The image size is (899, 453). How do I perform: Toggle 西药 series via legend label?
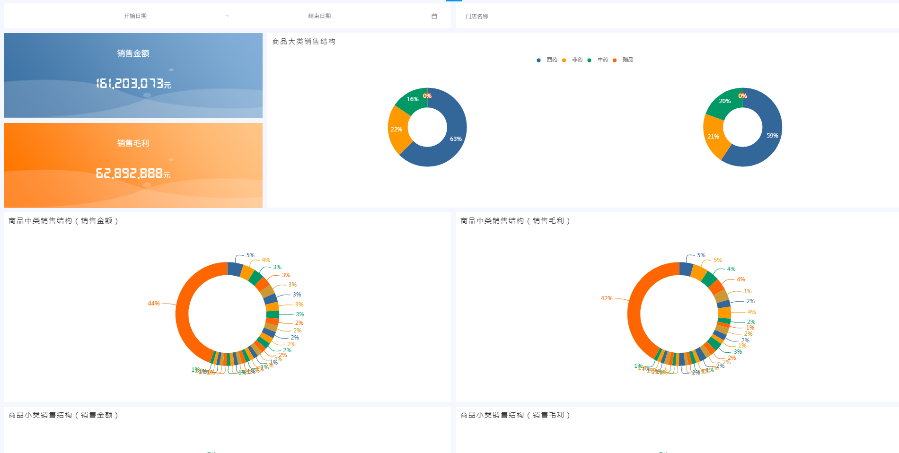552,60
